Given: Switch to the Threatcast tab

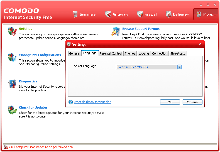Looking at the screenshot, I should point(178,53).
